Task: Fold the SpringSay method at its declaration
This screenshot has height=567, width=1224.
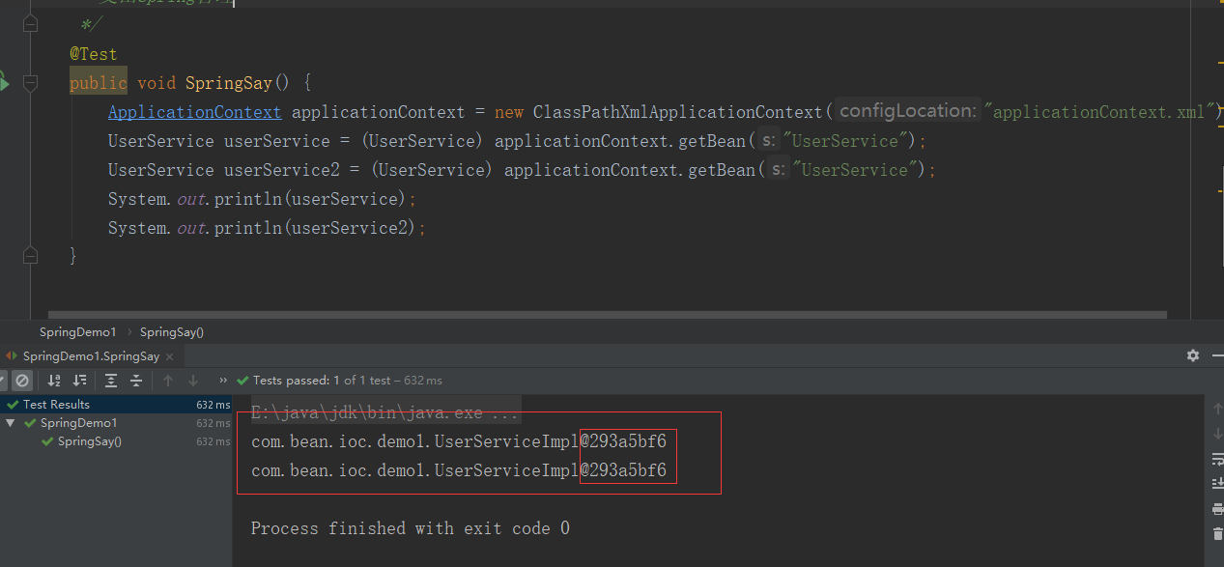Action: pos(30,83)
